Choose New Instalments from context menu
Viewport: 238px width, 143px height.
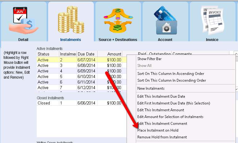pos(151,88)
